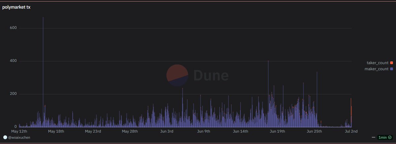Click the 200 y-axis value
396x144 pixels.
coord(13,94)
